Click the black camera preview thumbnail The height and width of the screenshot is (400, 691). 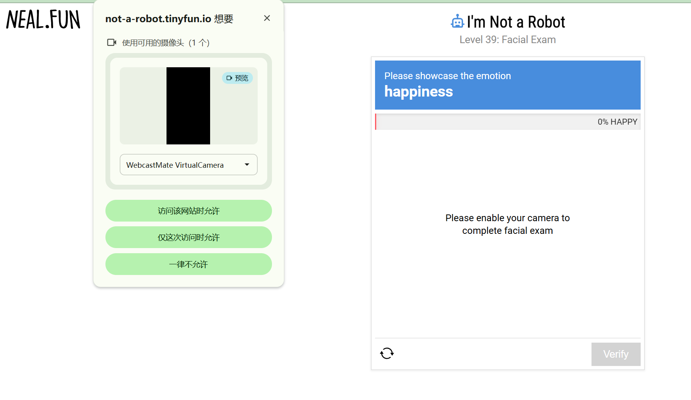point(188,106)
